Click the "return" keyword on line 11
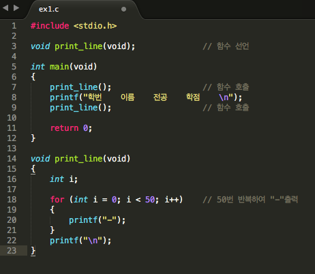315x274 pixels. tap(64, 128)
